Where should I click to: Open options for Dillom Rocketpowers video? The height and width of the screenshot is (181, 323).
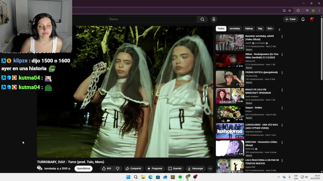pyautogui.click(x=282, y=55)
